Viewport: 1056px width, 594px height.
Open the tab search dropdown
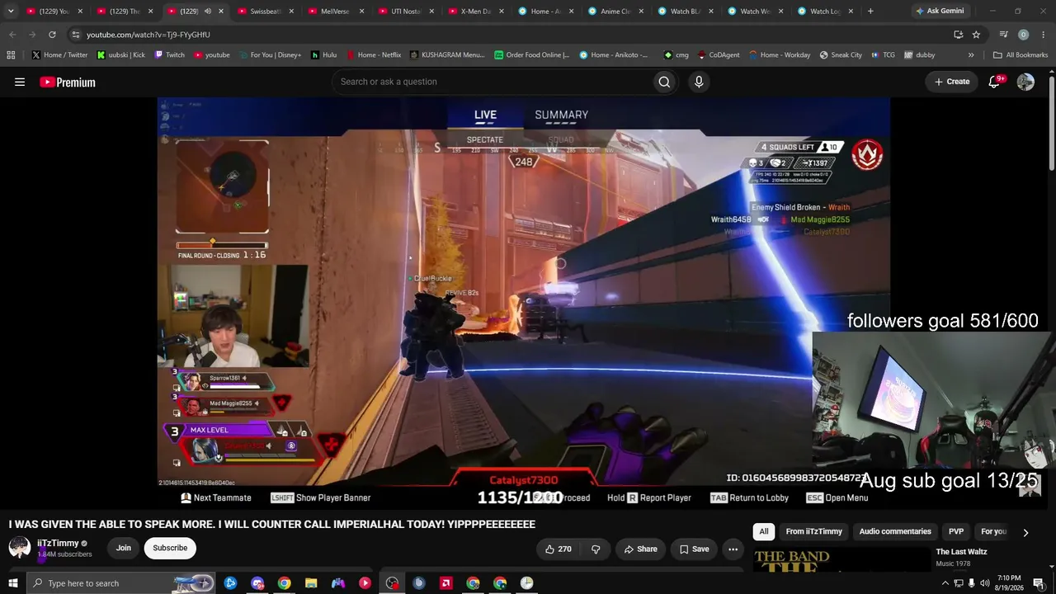(11, 12)
